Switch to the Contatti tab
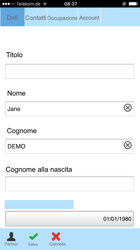This screenshot has width=140, height=250. tap(36, 17)
